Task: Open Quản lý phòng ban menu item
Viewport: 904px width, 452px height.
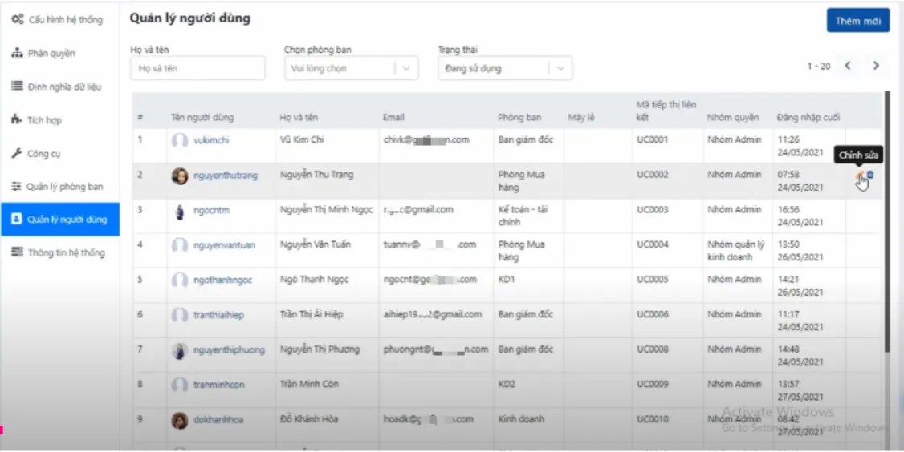Action: [x=60, y=187]
